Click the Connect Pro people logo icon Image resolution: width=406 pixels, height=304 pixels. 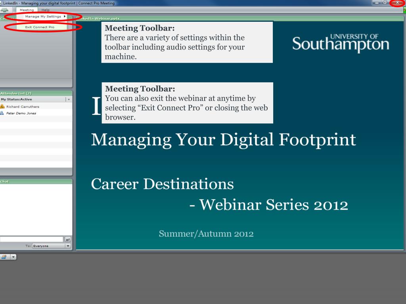point(4,10)
